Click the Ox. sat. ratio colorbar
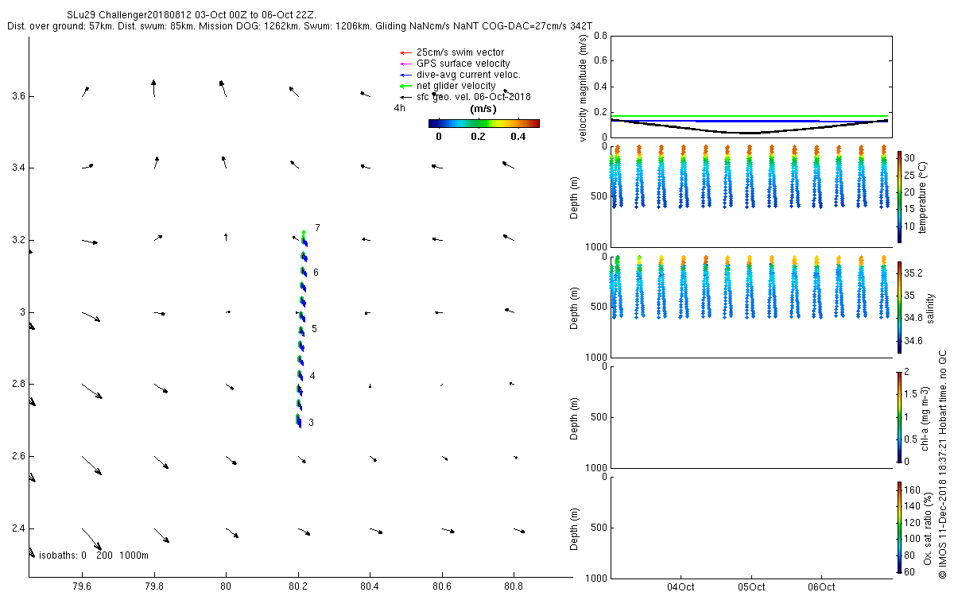Screen dimensions: 954x596 click(899, 527)
